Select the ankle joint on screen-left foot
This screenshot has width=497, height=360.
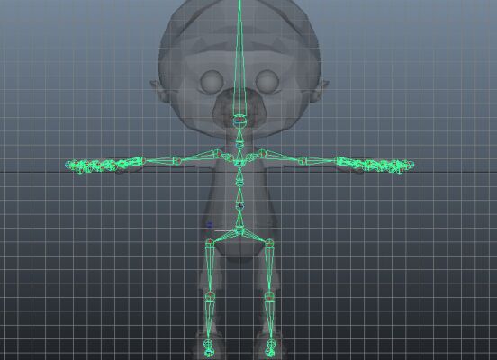pyautogui.click(x=208, y=343)
